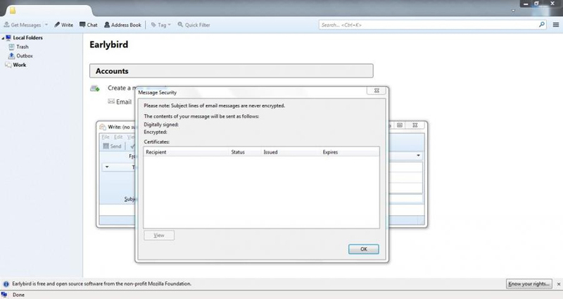Screen dimensions: 563x299
Task: Select the Work account folder
Action: [x=20, y=65]
